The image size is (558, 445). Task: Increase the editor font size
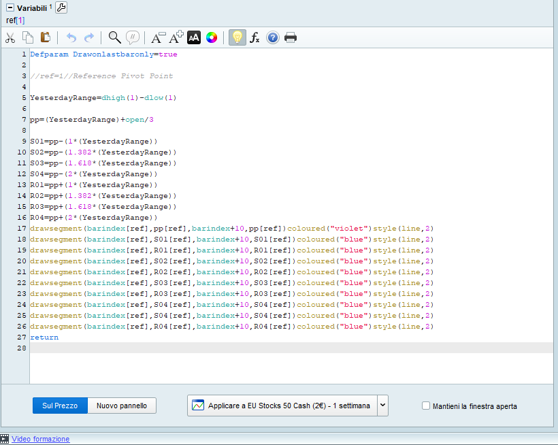tap(176, 37)
